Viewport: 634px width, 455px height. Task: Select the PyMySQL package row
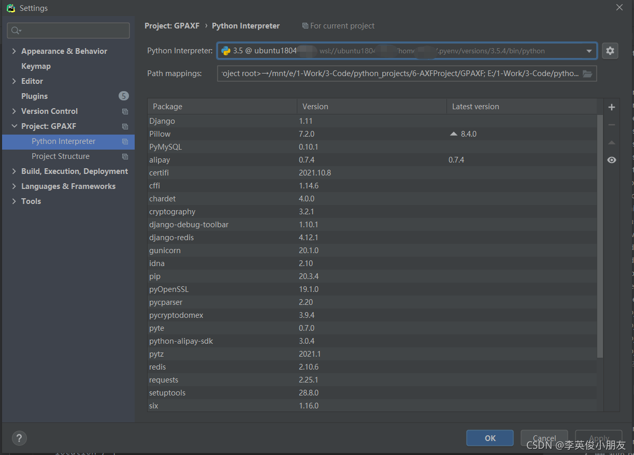pos(372,147)
